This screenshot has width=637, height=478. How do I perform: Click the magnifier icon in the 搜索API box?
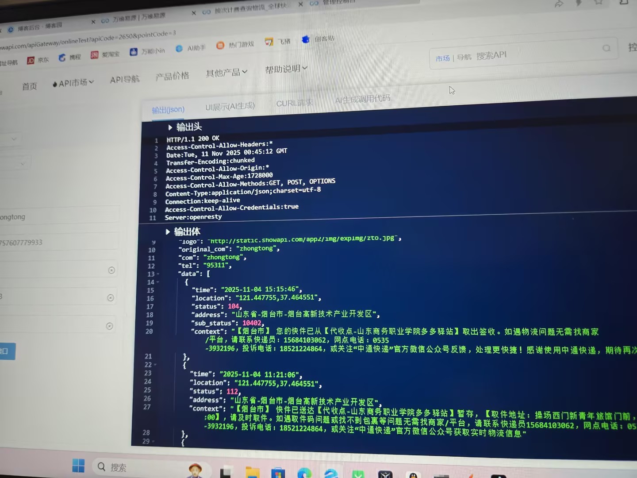pyautogui.click(x=606, y=48)
